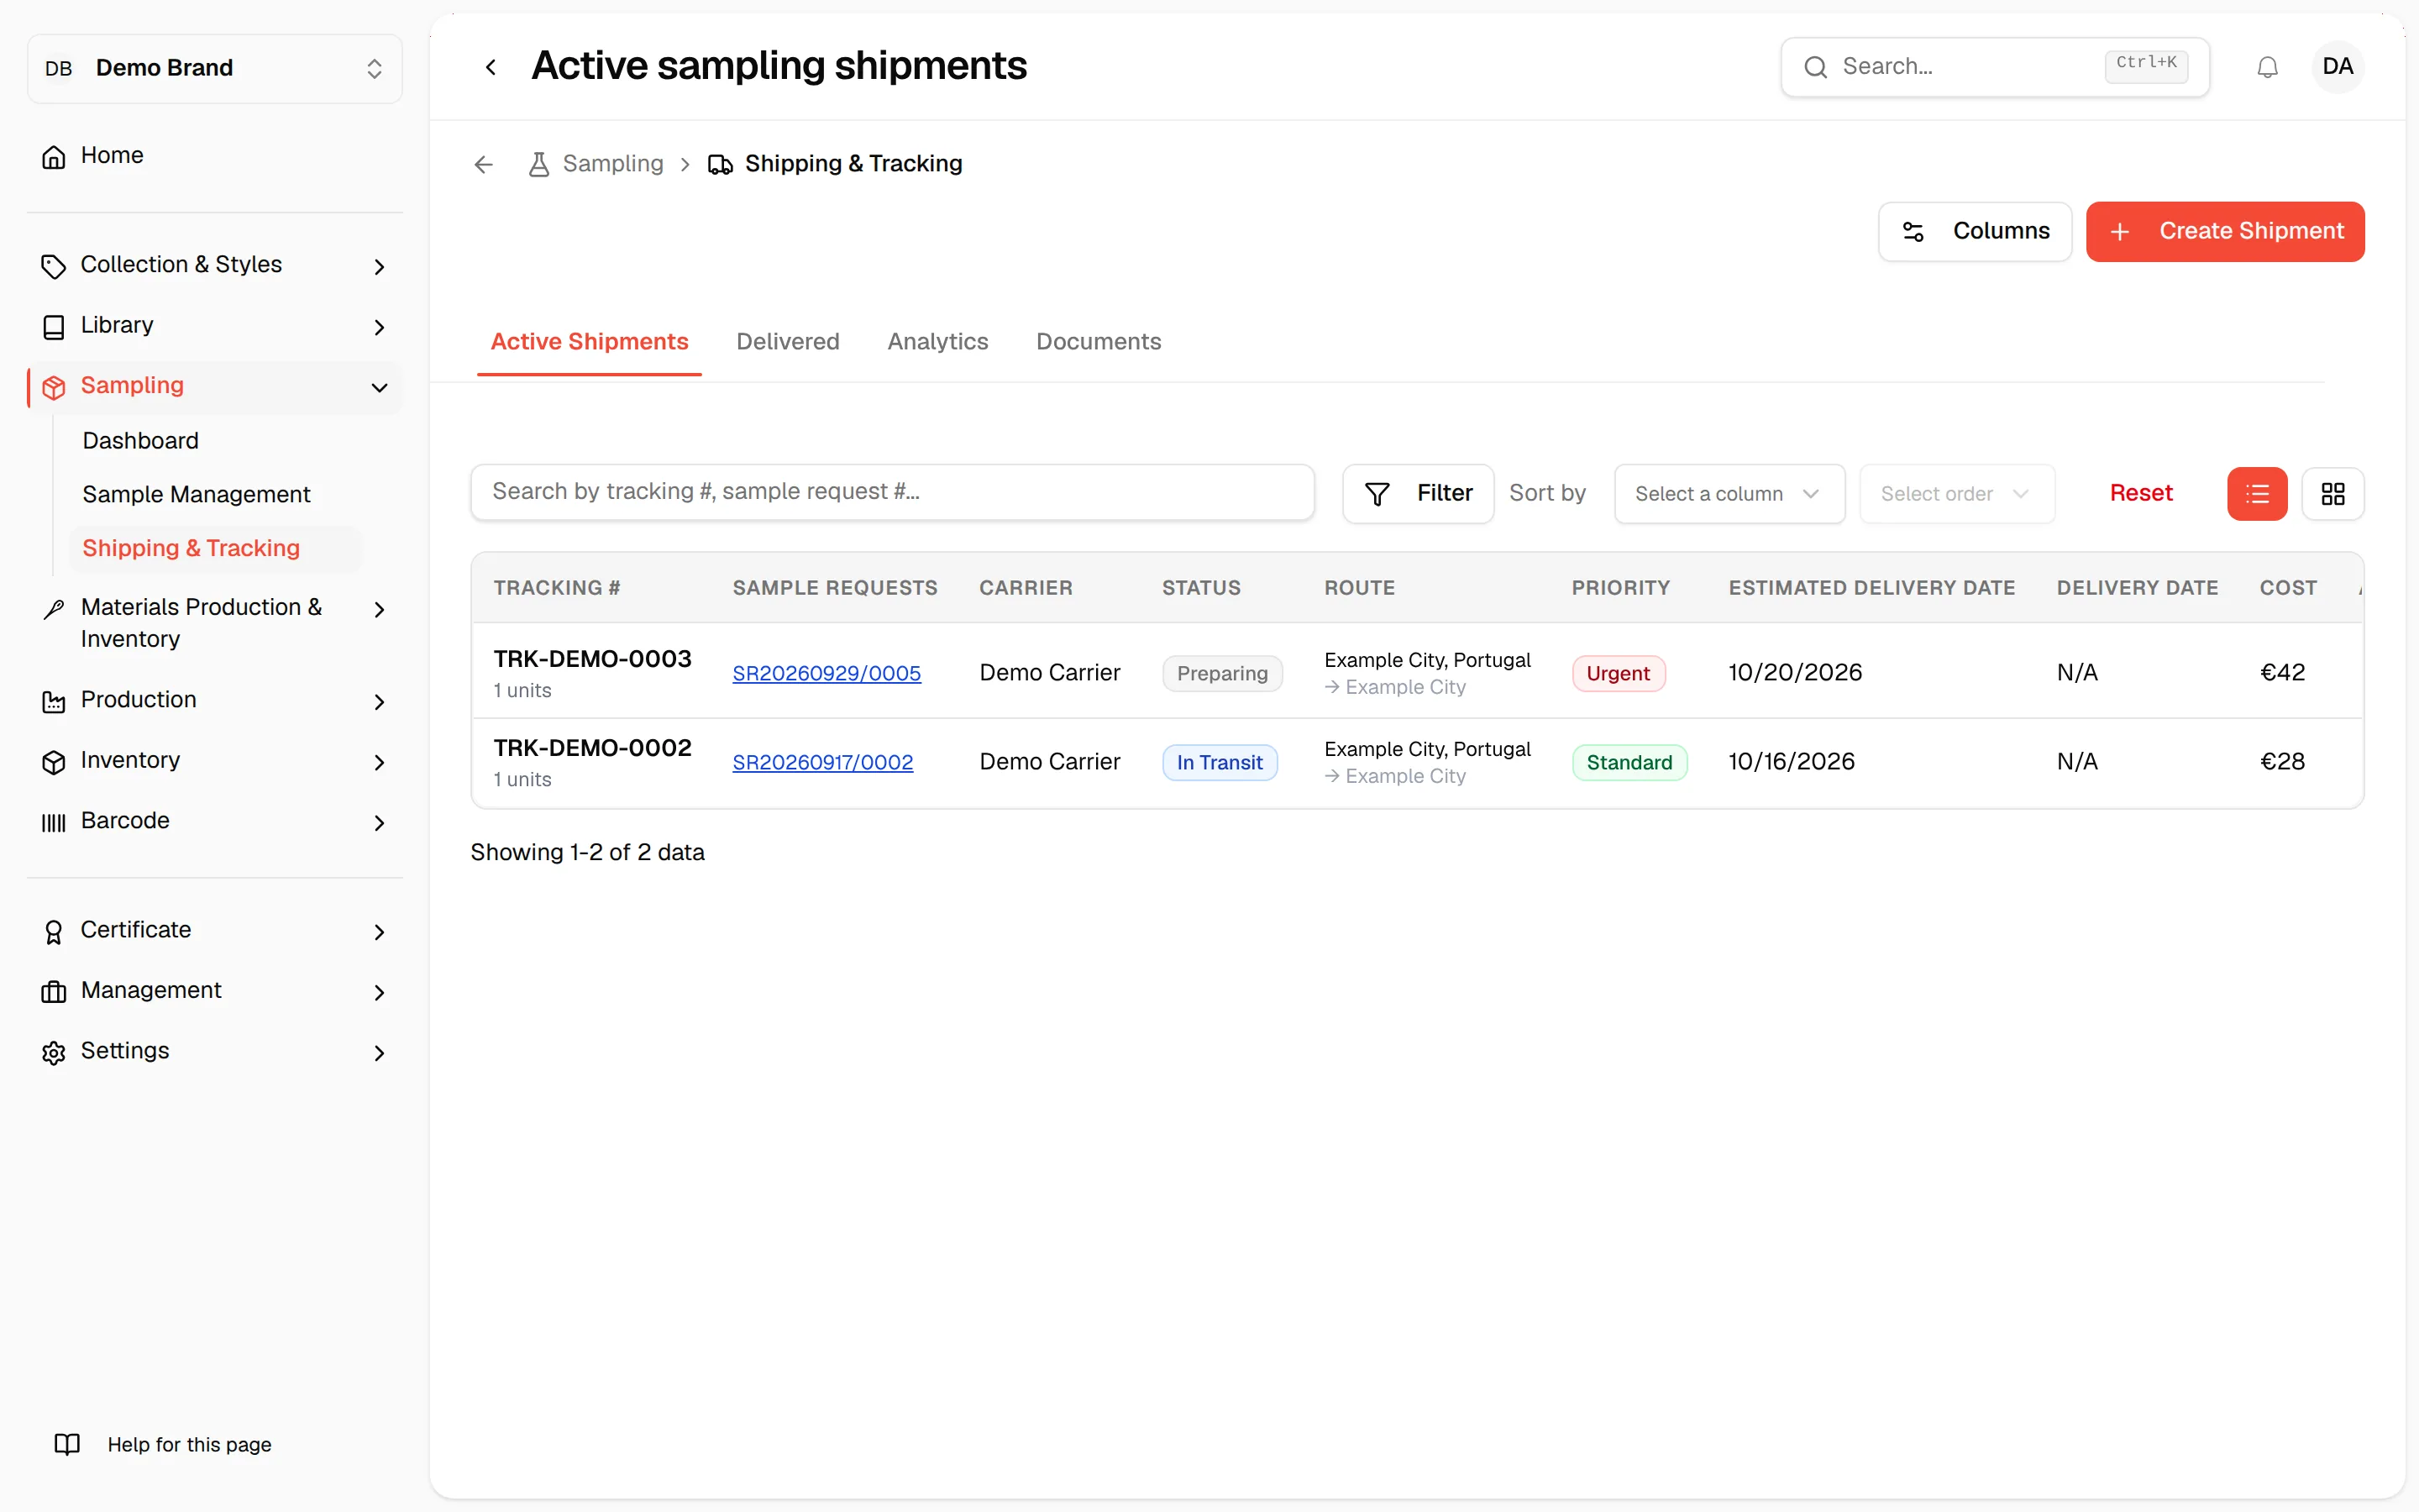Click the Home sidebar icon
2419x1512 pixels.
click(x=54, y=156)
